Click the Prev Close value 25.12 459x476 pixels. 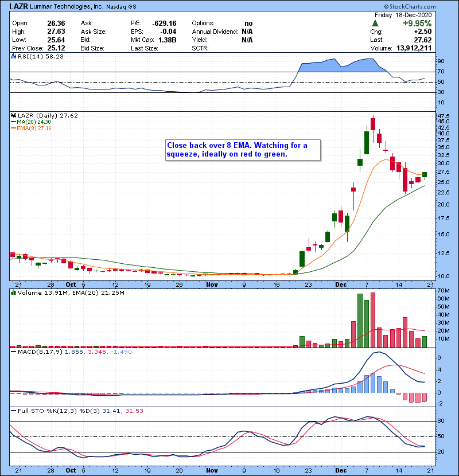tap(56, 48)
